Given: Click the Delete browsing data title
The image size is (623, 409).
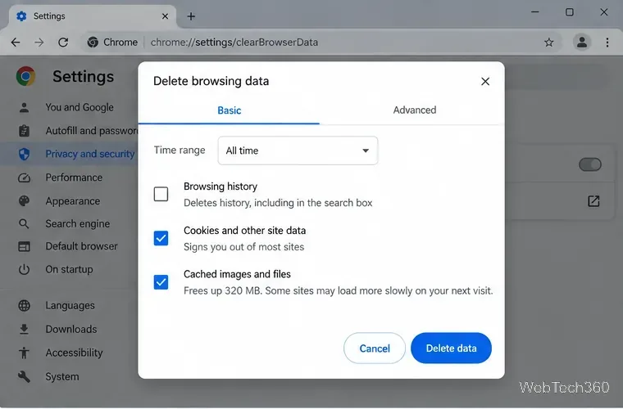Looking at the screenshot, I should pos(211,81).
